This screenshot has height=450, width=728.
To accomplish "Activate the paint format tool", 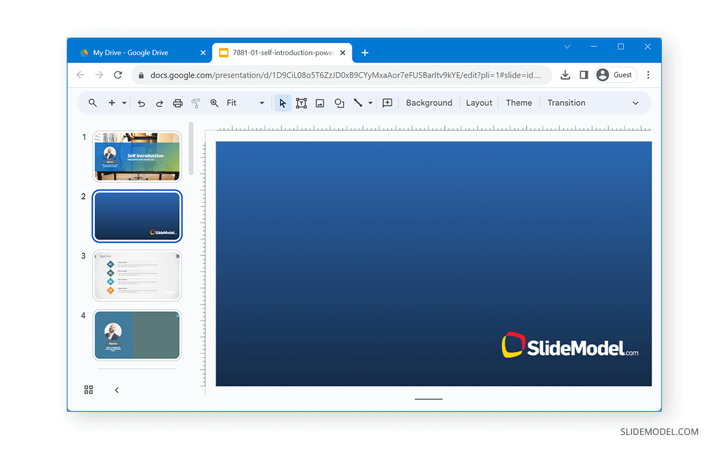I will pyautogui.click(x=195, y=102).
